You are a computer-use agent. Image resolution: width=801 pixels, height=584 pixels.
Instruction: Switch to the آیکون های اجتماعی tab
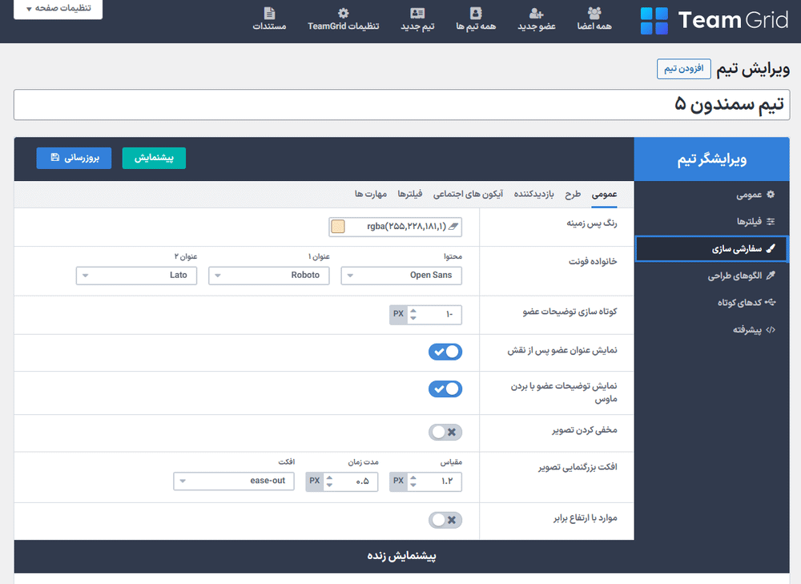pyautogui.click(x=468, y=195)
